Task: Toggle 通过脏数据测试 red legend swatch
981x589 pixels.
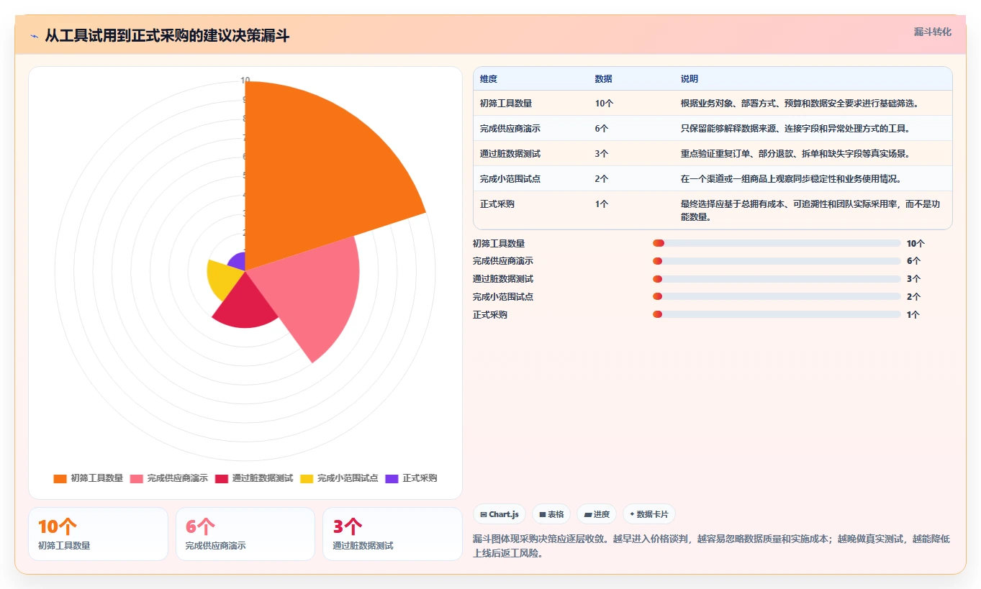Action: [222, 478]
